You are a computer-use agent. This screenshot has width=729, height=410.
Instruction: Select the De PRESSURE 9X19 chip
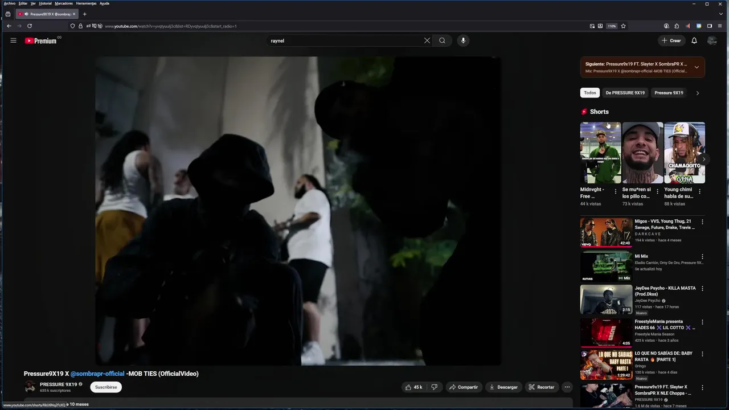coord(625,93)
